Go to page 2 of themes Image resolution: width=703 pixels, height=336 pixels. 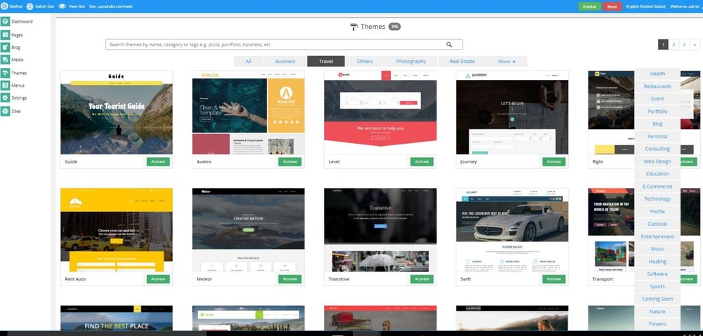coord(674,44)
